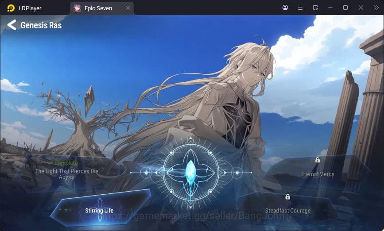
Task: Select the star node left of the emblem
Action: tap(146, 172)
